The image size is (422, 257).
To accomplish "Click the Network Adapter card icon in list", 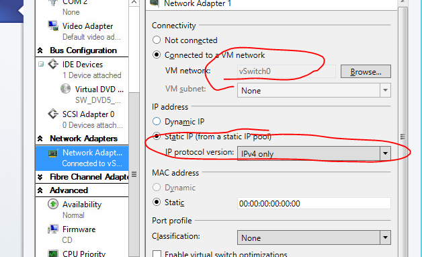I will [x=53, y=153].
